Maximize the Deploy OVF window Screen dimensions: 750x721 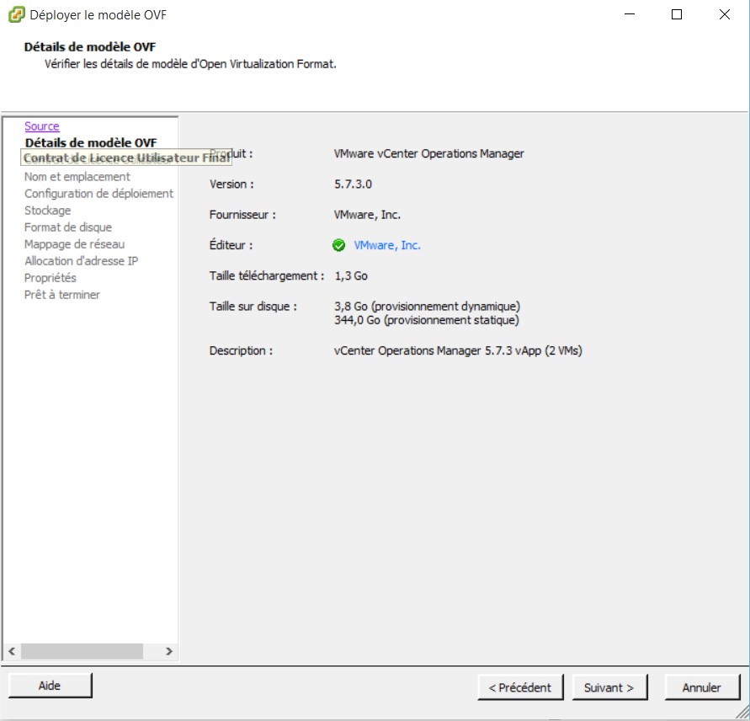pos(676,14)
